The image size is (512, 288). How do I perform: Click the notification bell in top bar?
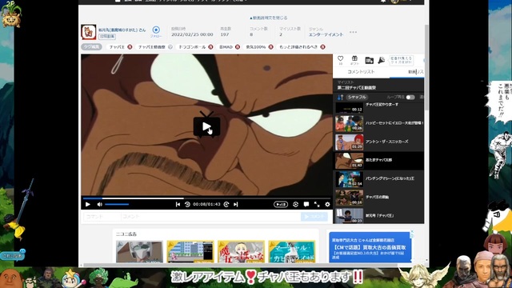[383, 1]
